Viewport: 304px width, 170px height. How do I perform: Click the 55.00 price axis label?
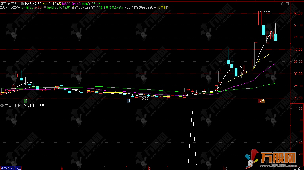(x=298, y=13)
